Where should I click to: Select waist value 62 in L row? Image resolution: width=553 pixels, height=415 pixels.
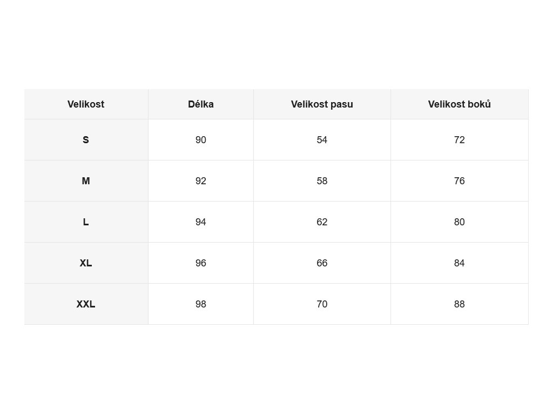tap(322, 222)
